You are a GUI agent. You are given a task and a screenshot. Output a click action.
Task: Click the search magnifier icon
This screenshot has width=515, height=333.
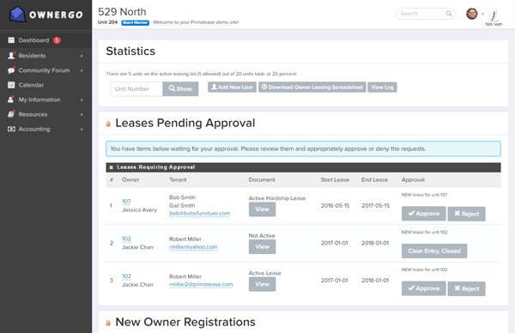coord(449,14)
